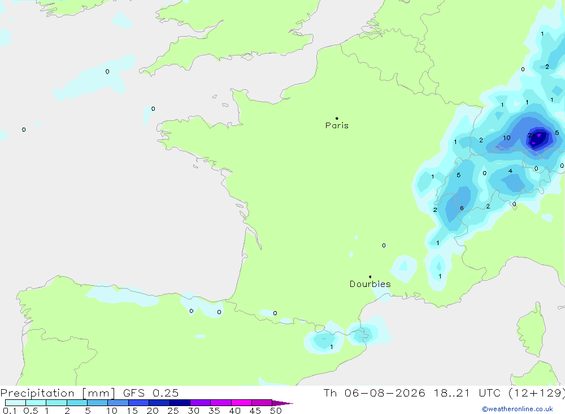
Task: Click the Paris location dot on the map
Action: 337,118
